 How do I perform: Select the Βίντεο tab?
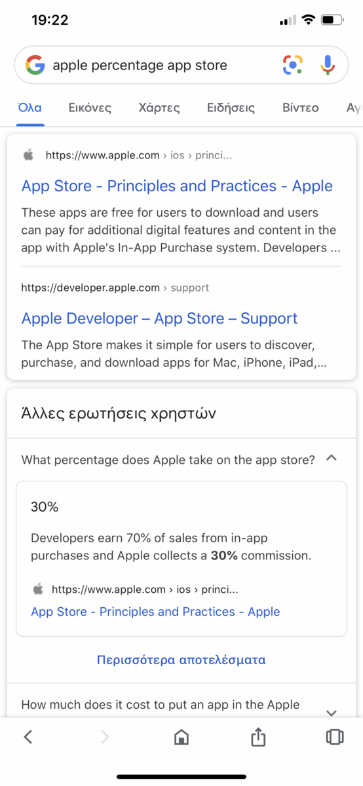[x=301, y=108]
